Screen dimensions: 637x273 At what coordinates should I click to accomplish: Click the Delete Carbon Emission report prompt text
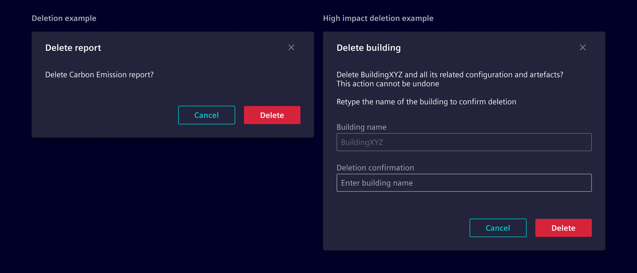tap(99, 74)
